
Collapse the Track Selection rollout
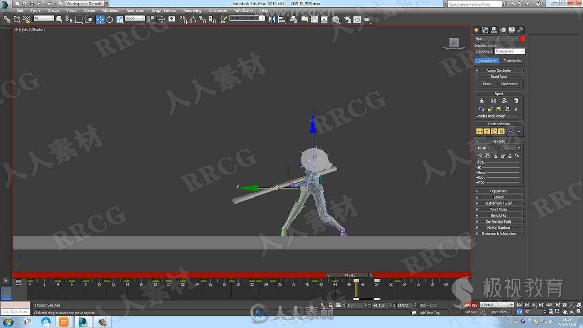[499, 124]
